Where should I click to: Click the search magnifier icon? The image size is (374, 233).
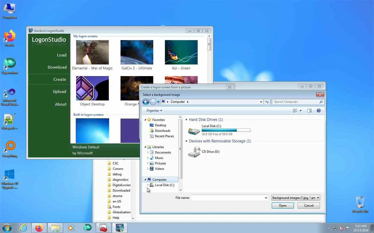point(321,102)
